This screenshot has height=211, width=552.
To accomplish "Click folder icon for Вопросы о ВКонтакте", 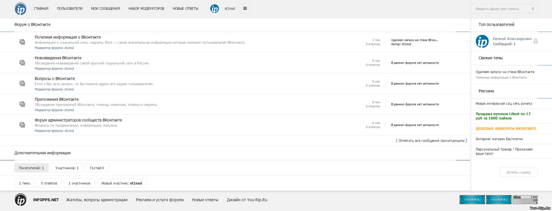I will tap(22, 83).
